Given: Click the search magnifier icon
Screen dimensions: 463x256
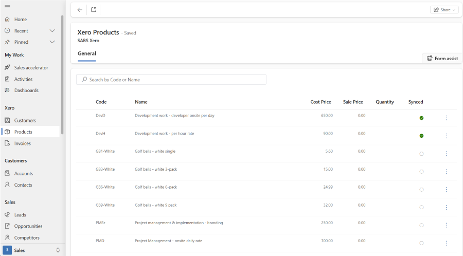Looking at the screenshot, I should pos(84,79).
